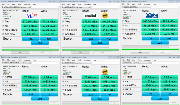
Task: Open Tools menu in the M4 MB/s window
Action: tap(79, 5)
